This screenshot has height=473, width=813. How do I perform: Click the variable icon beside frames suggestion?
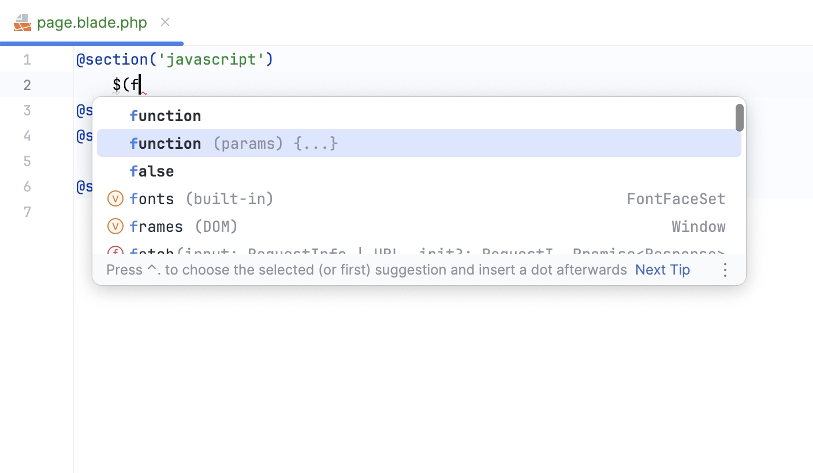[x=115, y=226]
